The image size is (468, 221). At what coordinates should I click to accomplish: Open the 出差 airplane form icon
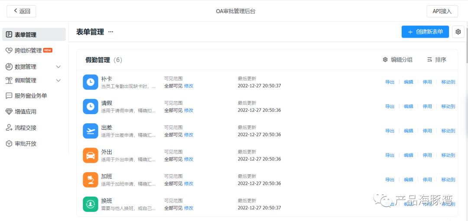tap(91, 131)
